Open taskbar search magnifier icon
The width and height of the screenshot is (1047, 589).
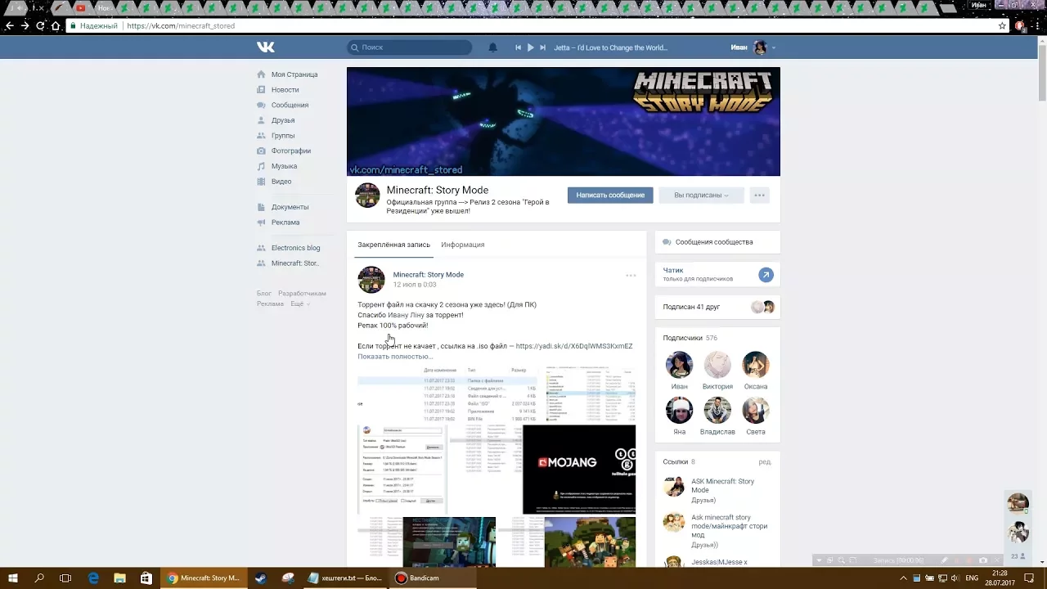click(x=39, y=578)
